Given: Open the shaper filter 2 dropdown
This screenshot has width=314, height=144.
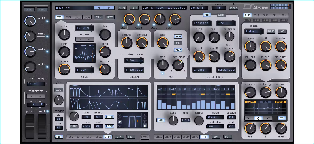Looking at the screenshot, I should tap(202, 70).
